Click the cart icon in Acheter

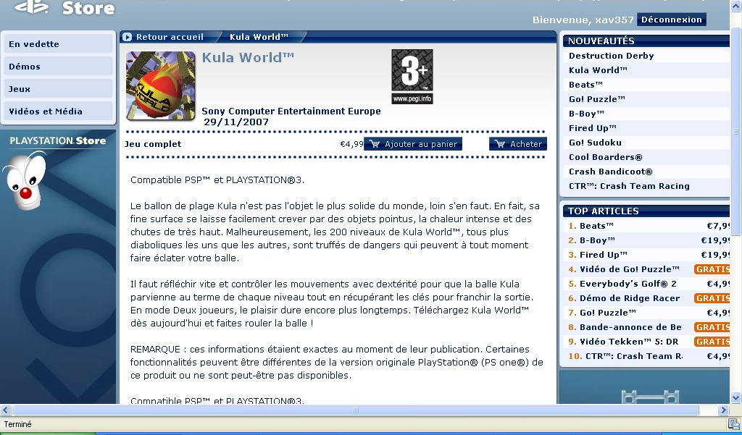(500, 144)
